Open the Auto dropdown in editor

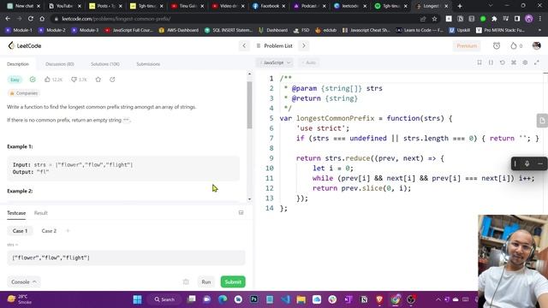click(x=309, y=62)
